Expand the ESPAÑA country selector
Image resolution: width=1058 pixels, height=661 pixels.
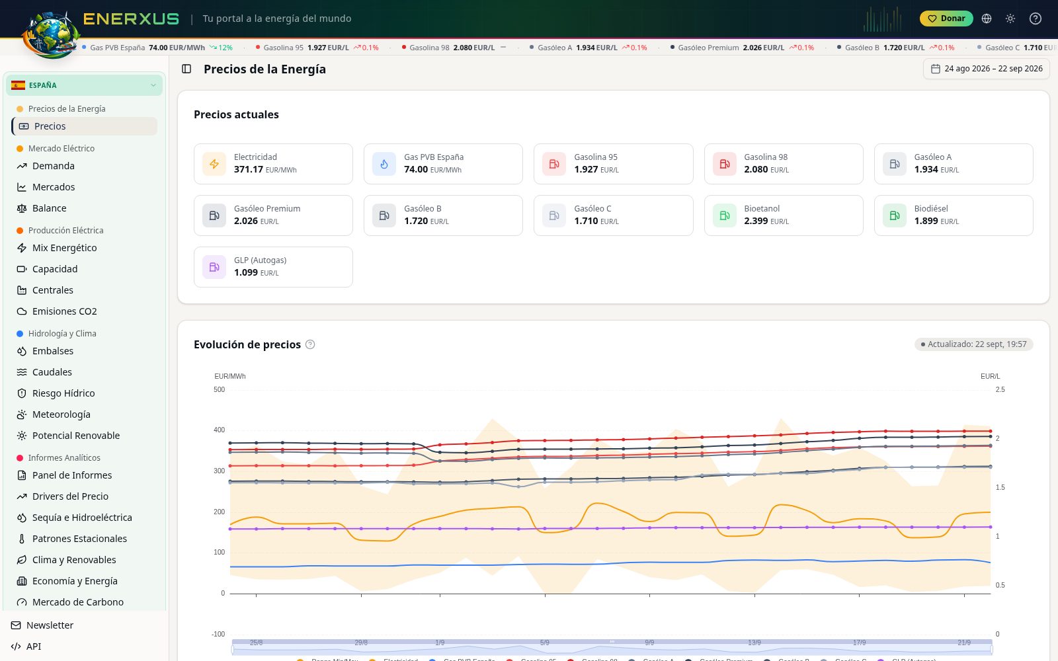[x=84, y=85]
